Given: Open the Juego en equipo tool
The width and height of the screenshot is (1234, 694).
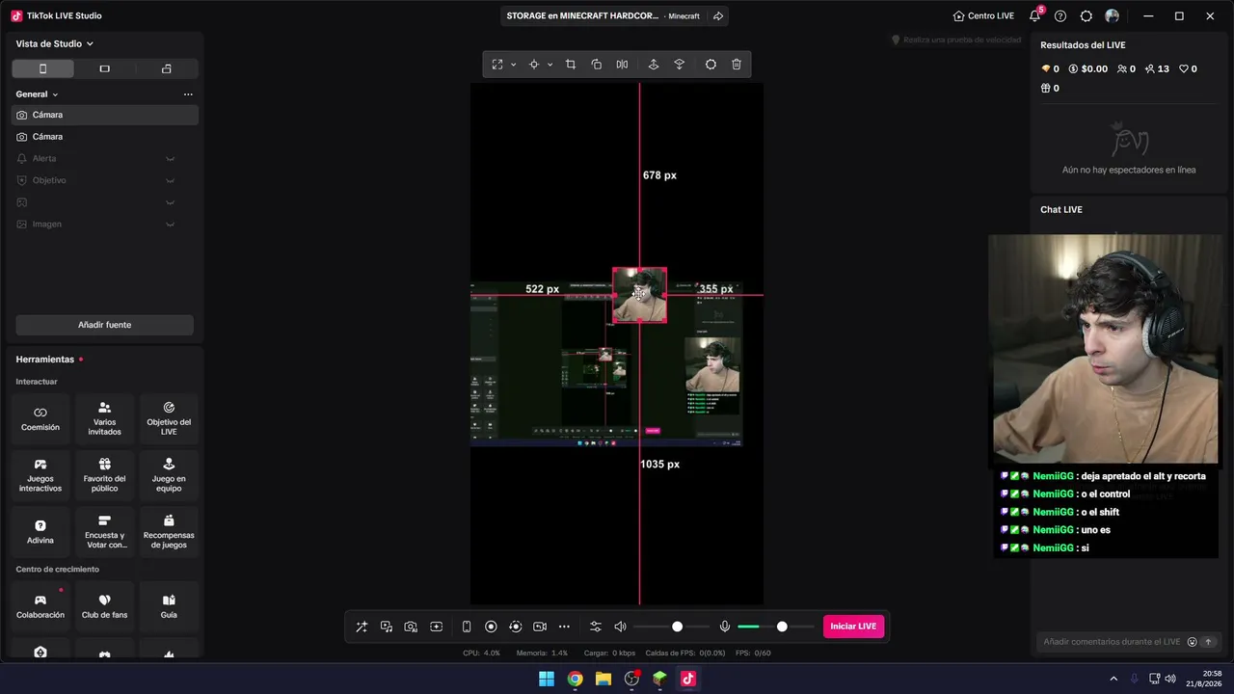Looking at the screenshot, I should click(169, 475).
